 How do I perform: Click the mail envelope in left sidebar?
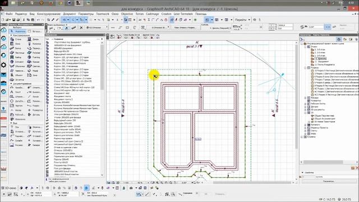4,75
